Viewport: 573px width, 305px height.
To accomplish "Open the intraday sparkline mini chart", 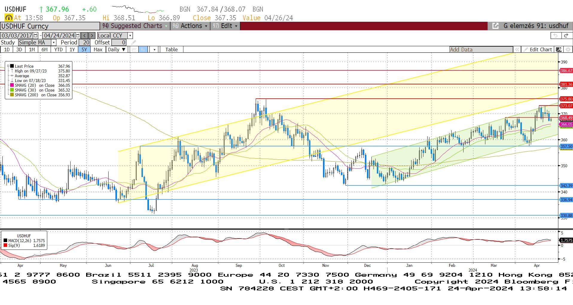I will click(x=138, y=9).
